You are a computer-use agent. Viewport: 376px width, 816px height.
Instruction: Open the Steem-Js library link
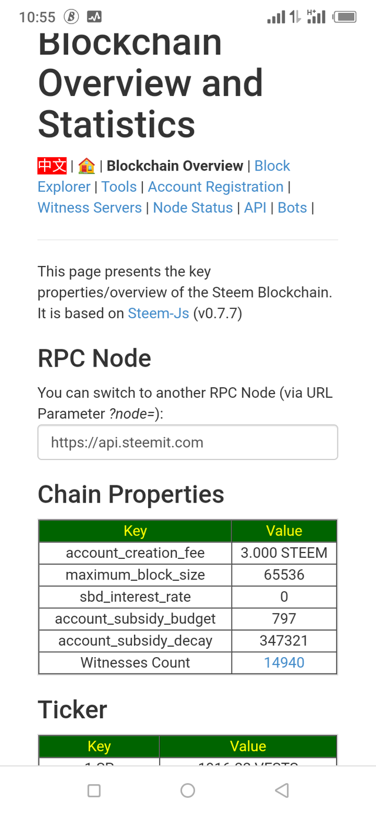coord(158,313)
